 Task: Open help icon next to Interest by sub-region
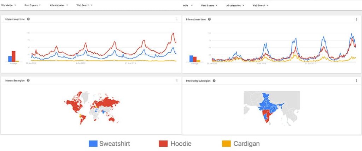[x=214, y=81]
